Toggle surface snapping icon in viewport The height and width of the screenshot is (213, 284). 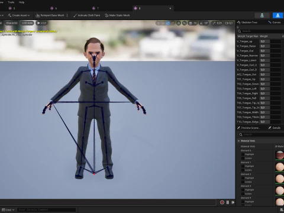tap(184, 23)
